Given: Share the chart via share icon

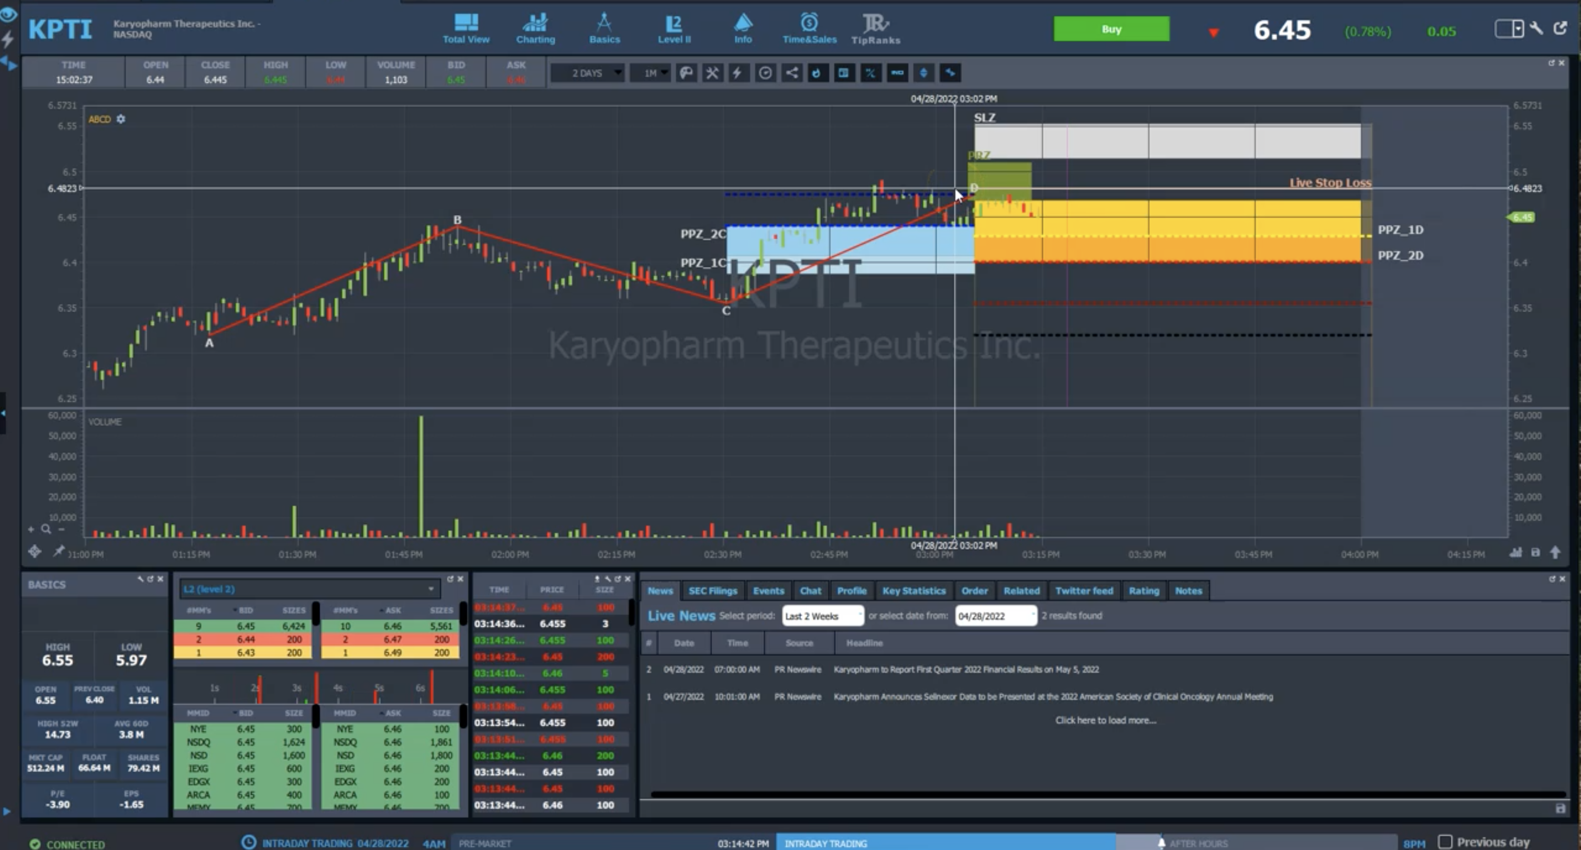Looking at the screenshot, I should click(x=792, y=73).
